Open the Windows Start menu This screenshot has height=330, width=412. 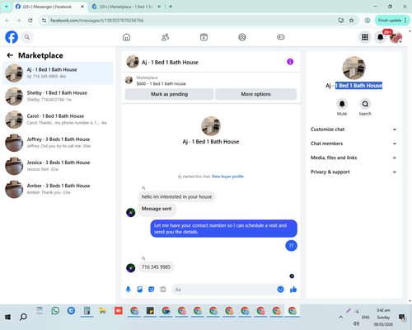tap(7, 317)
